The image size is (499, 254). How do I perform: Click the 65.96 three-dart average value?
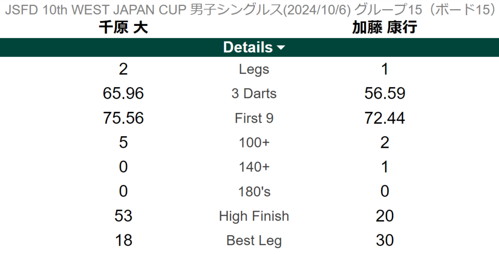(x=123, y=93)
